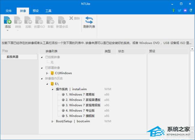Select the 操作系统 | install.wim row
The height and width of the screenshot is (140, 195).
[71, 89]
